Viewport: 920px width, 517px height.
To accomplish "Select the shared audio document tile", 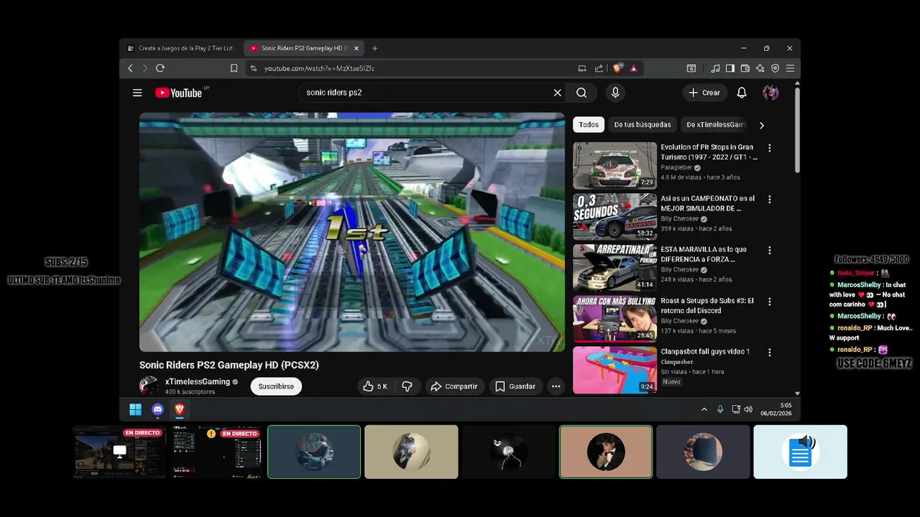I will click(x=800, y=452).
